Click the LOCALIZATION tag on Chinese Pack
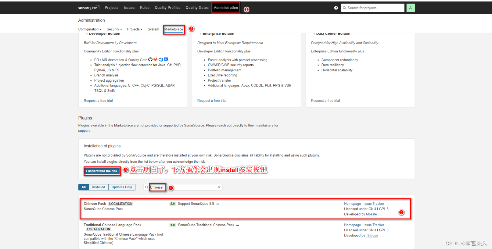 (121, 204)
